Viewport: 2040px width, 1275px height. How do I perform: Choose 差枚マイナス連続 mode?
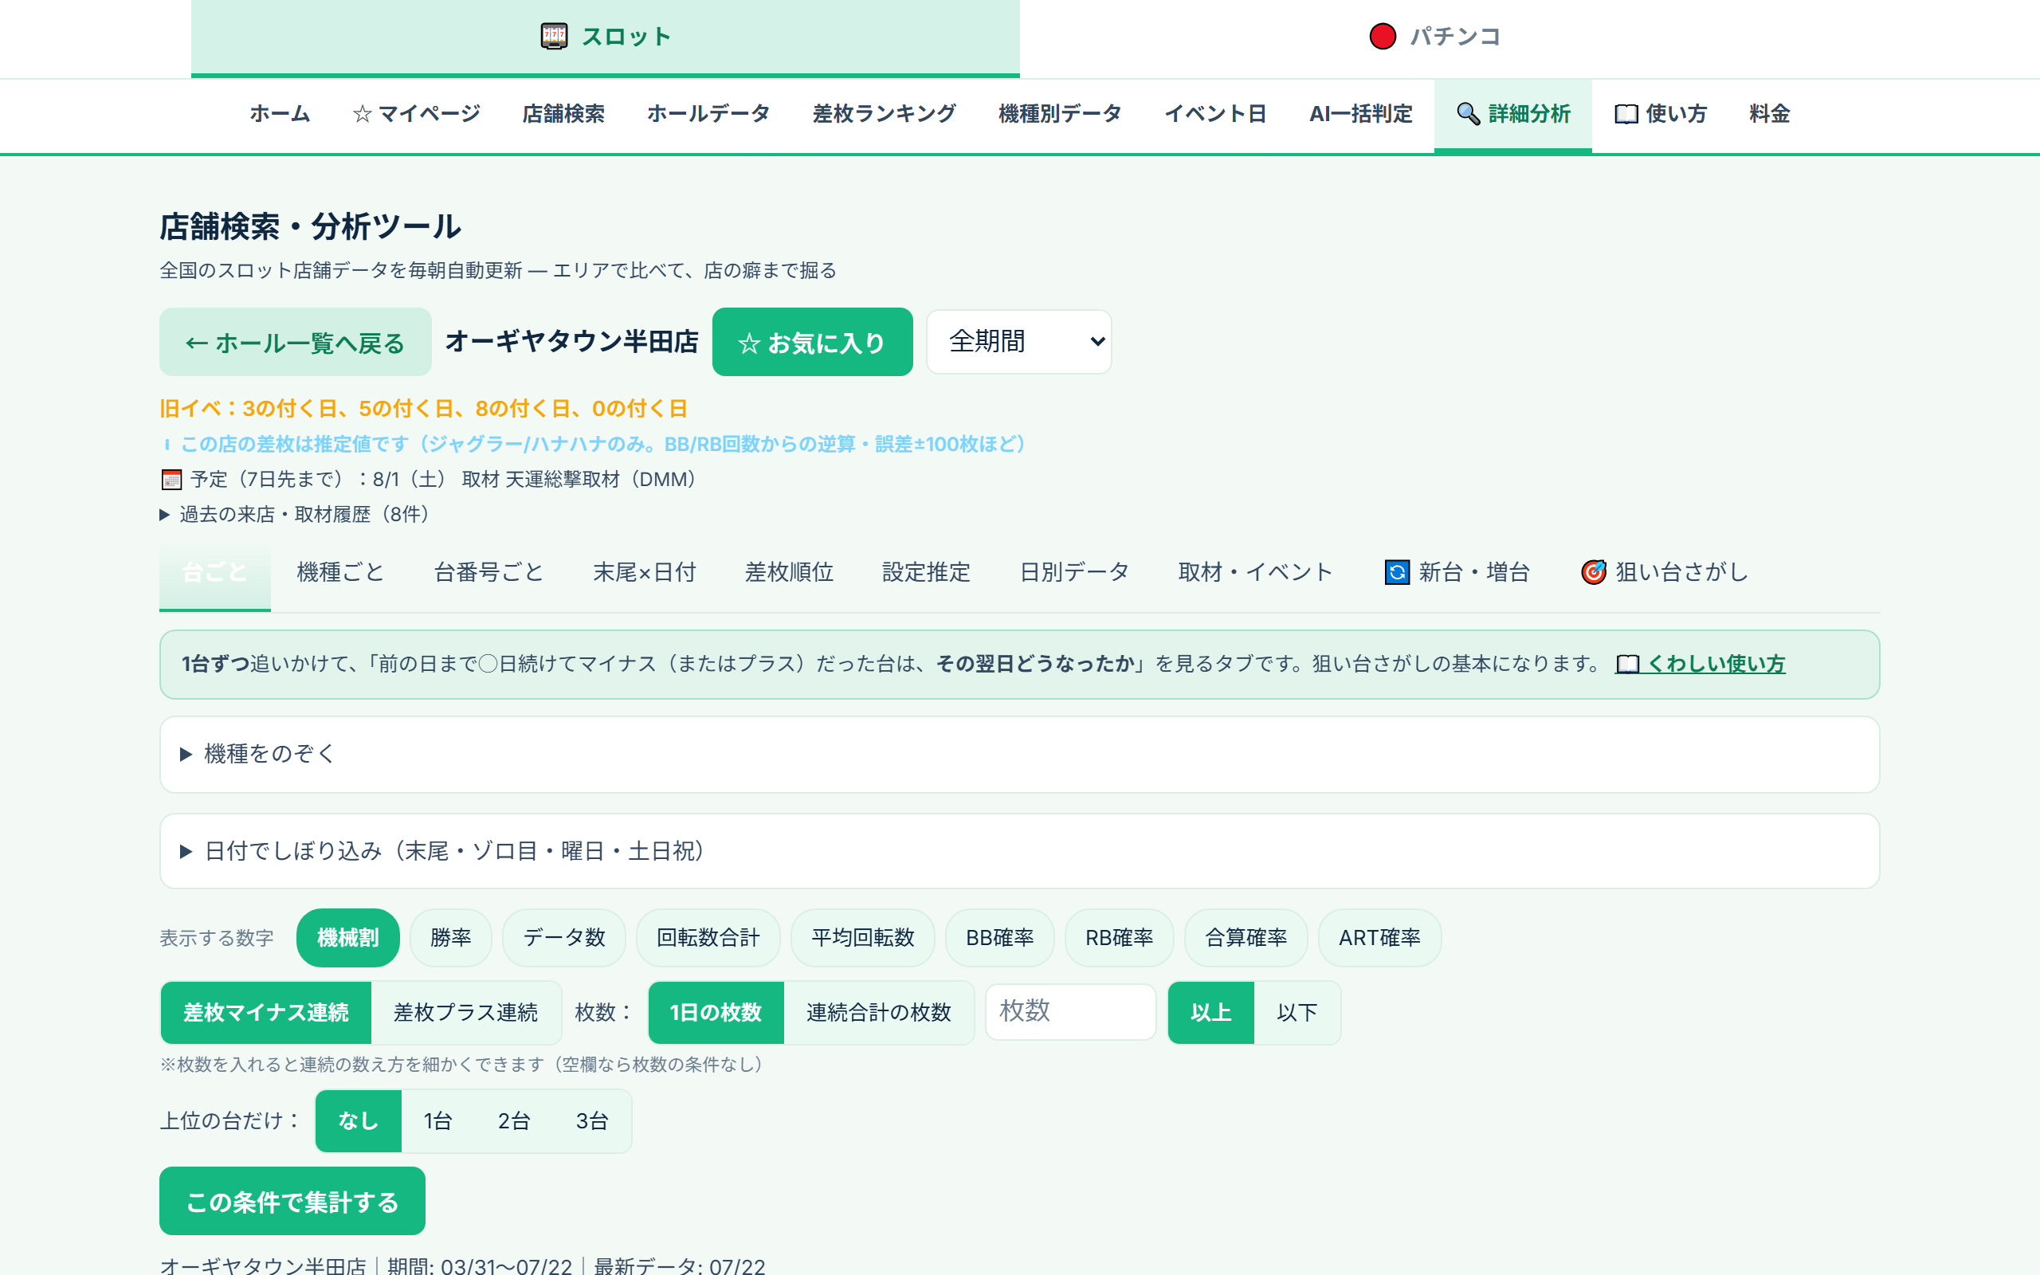(x=265, y=1013)
